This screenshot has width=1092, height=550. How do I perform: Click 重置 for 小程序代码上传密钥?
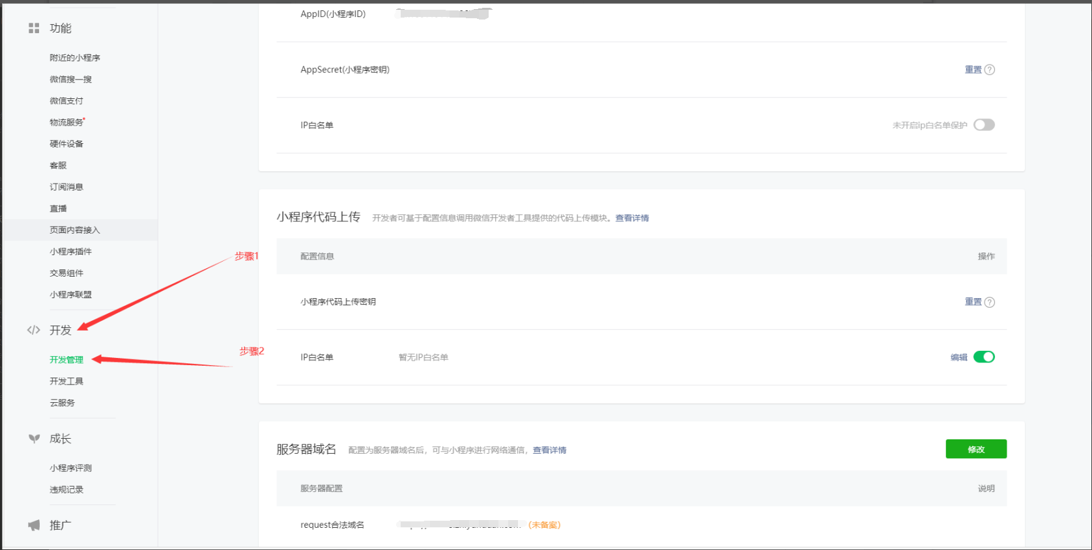(x=973, y=302)
